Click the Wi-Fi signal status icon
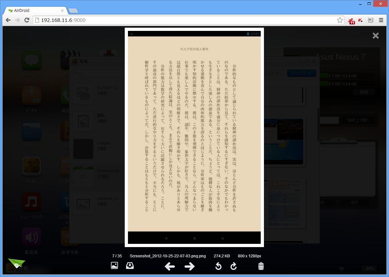The width and height of the screenshot is (389, 277). [x=341, y=269]
